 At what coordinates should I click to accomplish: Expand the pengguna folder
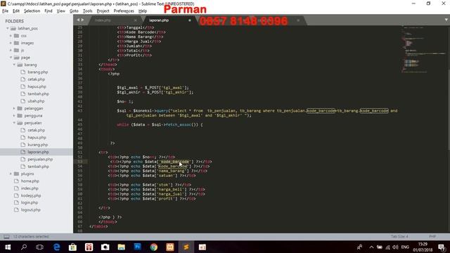[x=14, y=115]
